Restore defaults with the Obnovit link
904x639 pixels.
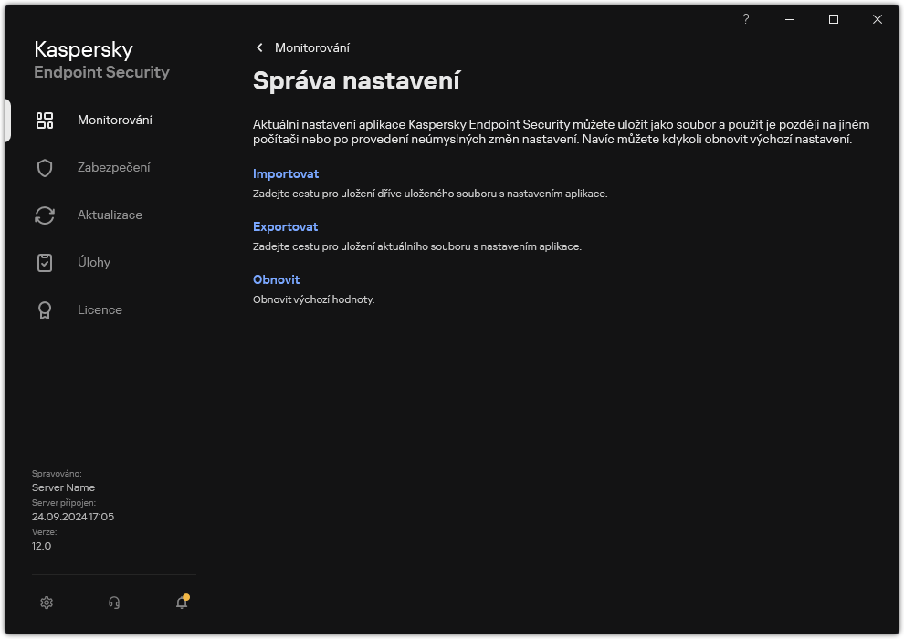point(276,279)
